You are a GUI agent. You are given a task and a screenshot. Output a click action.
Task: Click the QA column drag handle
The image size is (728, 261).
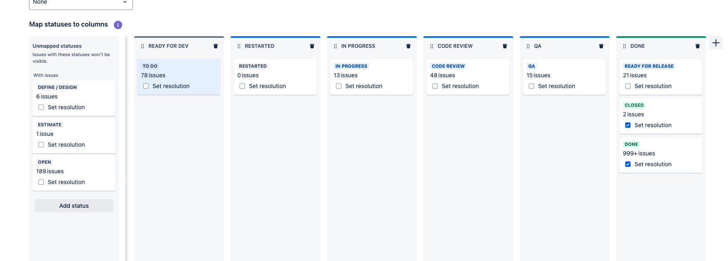point(528,46)
